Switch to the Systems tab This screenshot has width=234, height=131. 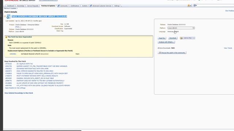point(84,6)
